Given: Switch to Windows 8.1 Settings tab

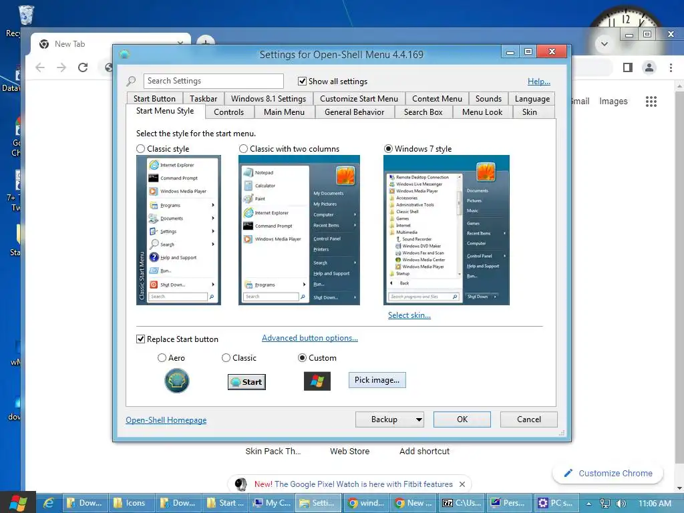Looking at the screenshot, I should [x=269, y=99].
